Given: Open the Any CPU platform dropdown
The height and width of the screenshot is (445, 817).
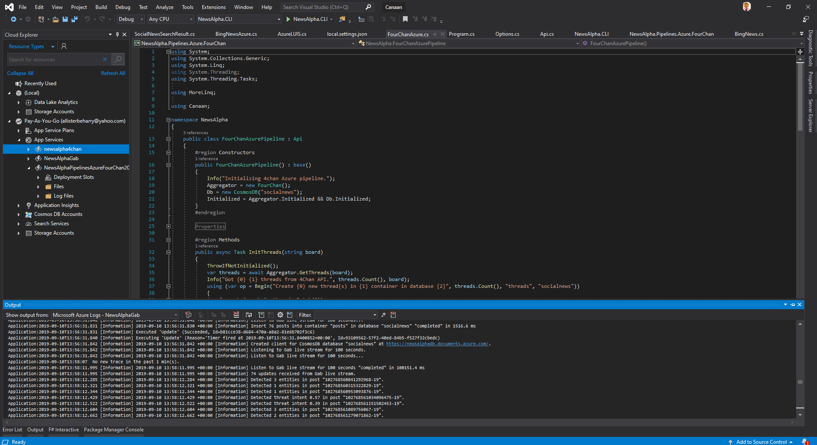Looking at the screenshot, I should point(170,19).
